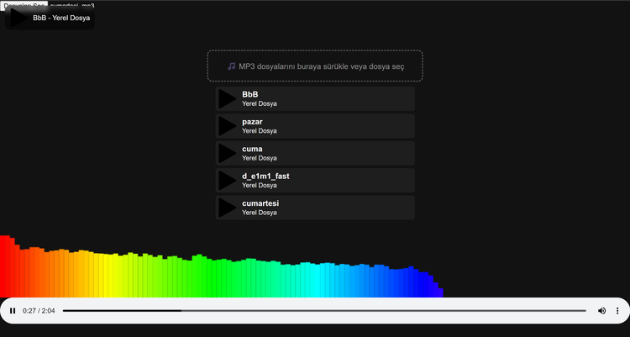Click 'BbB - Yerel Dosya' now-playing label
Image resolution: width=630 pixels, height=337 pixels.
tap(61, 18)
